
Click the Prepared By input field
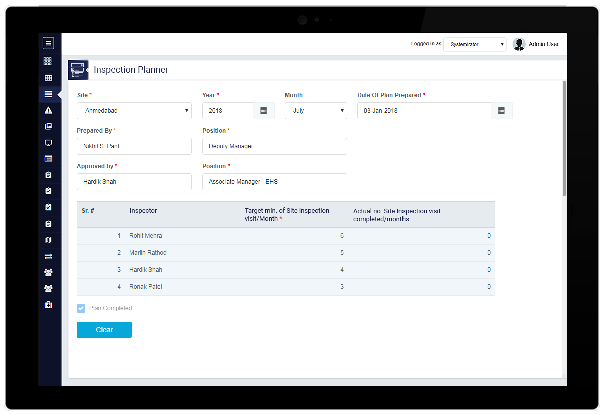pyautogui.click(x=134, y=146)
